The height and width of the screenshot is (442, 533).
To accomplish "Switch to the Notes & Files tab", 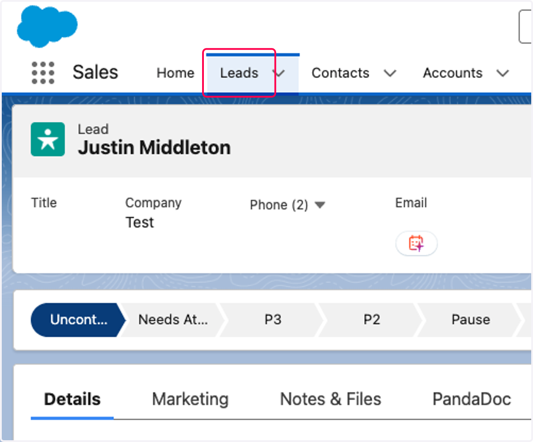I will [x=330, y=399].
